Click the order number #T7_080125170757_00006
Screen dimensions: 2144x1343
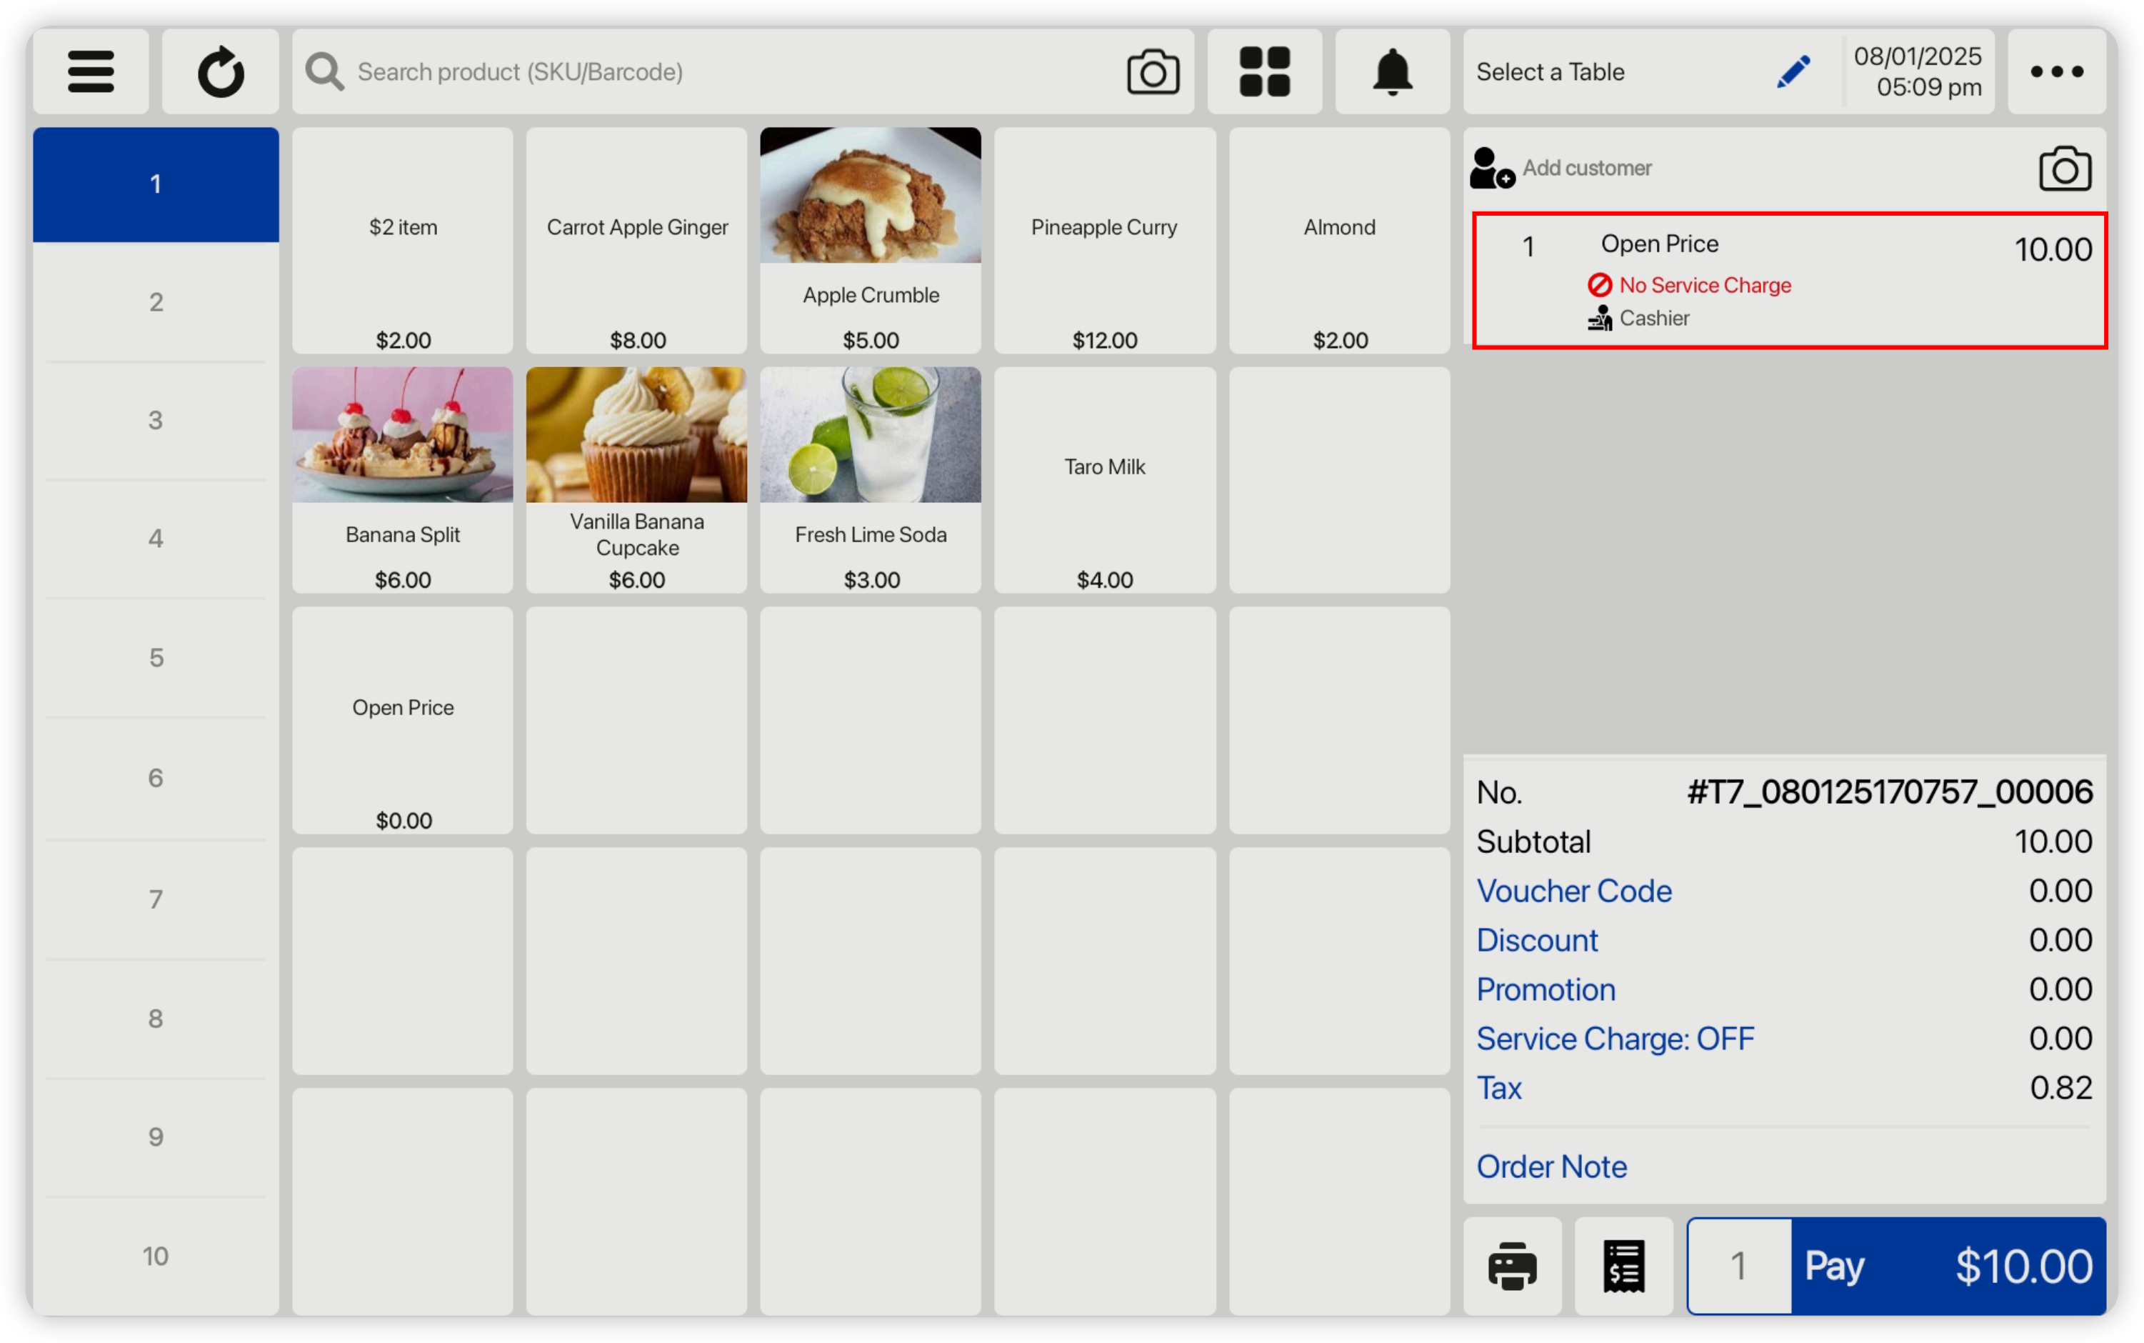[1889, 792]
